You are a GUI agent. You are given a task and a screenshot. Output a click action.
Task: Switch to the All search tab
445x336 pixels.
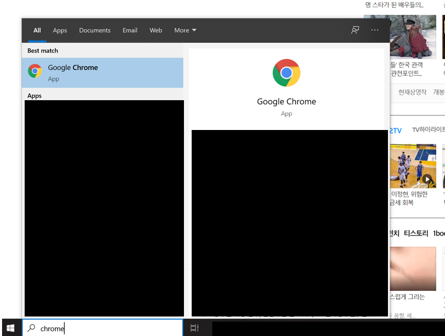(x=37, y=30)
